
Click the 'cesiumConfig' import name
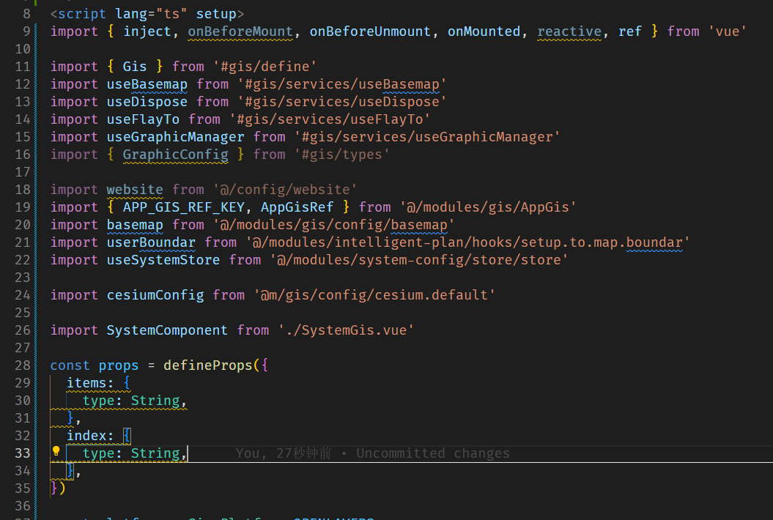pos(155,295)
